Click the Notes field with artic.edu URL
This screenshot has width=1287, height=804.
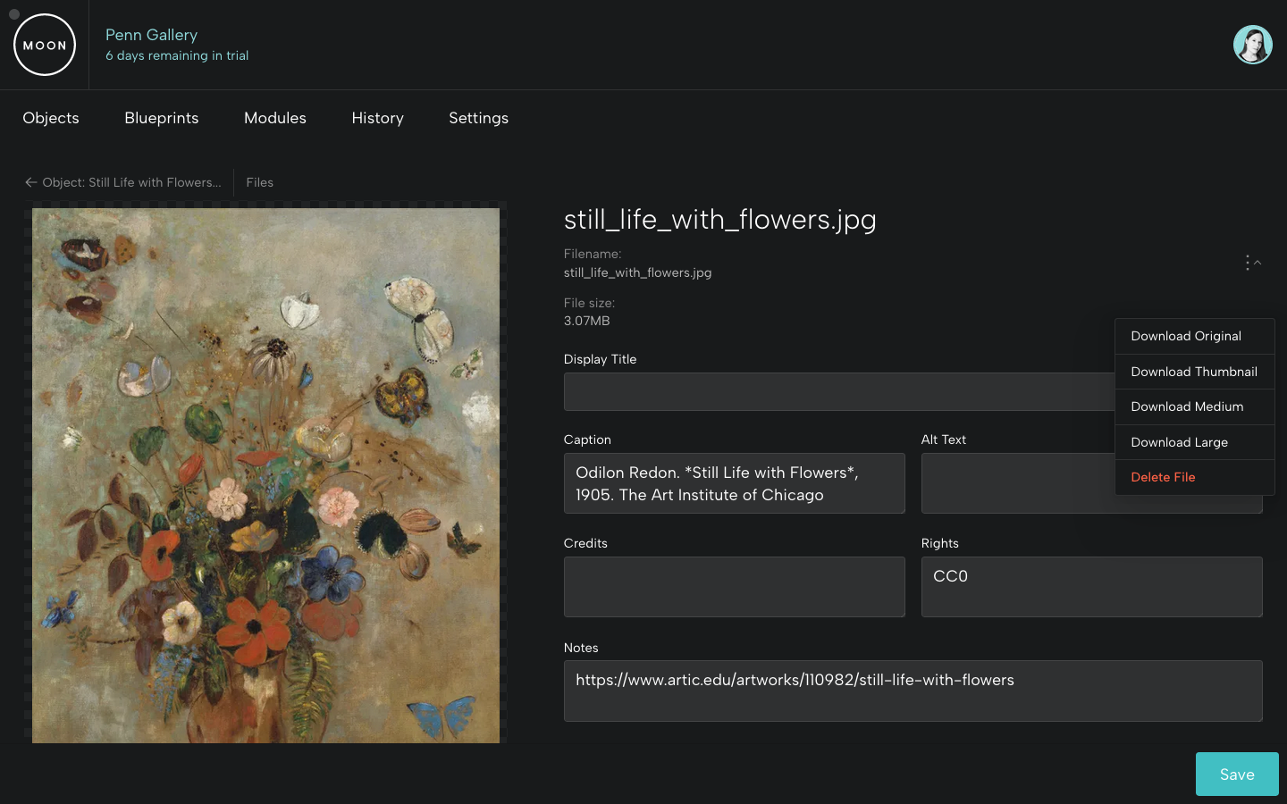pyautogui.click(x=913, y=691)
